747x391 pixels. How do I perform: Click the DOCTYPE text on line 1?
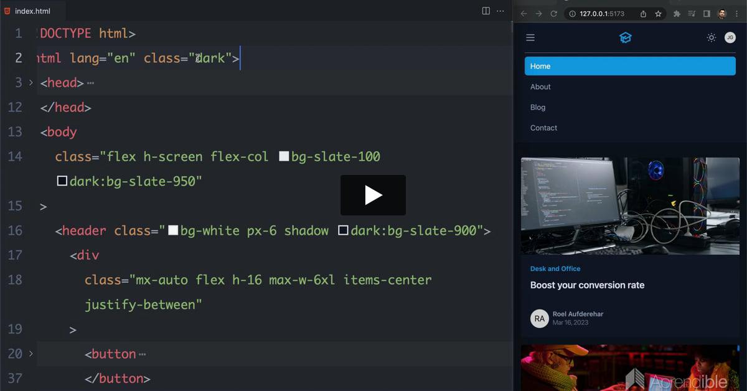point(65,33)
